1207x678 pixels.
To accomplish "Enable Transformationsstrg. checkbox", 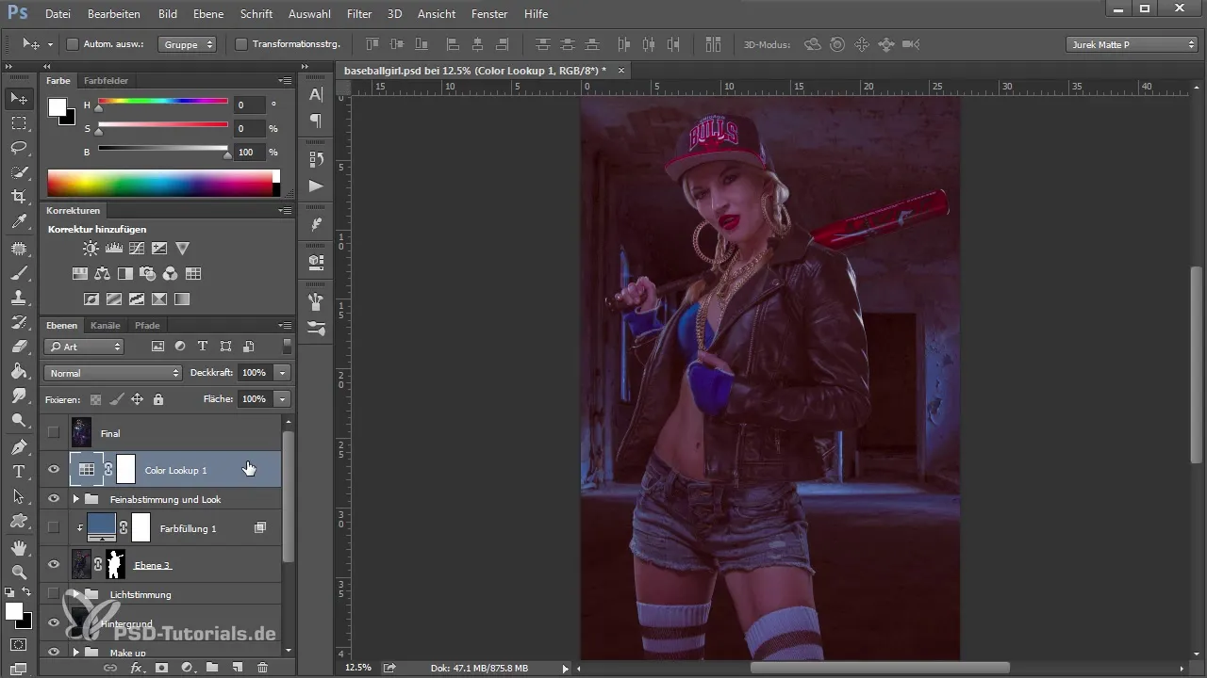I will tap(240, 44).
